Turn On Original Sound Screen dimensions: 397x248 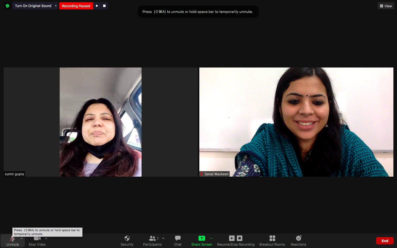pyautogui.click(x=33, y=6)
